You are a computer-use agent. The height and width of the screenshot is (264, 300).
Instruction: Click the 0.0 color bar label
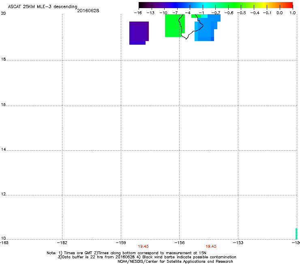(280, 13)
